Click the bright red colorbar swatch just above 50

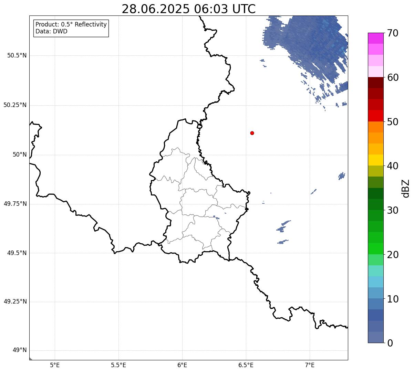376,116
